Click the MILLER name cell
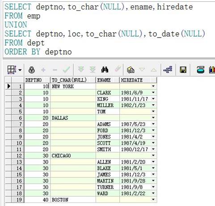 click(108, 105)
